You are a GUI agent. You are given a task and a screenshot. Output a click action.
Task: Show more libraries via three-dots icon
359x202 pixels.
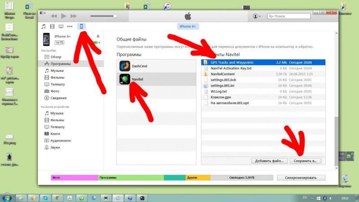pyautogui.click(x=70, y=26)
